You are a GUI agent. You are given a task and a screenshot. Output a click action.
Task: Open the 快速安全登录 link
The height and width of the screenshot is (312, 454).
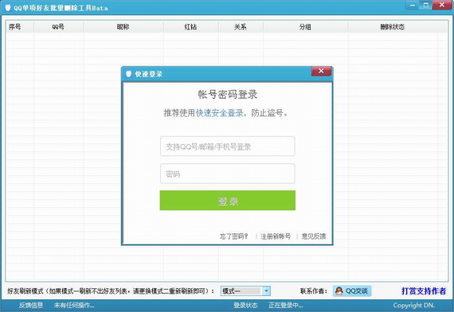[x=220, y=113]
